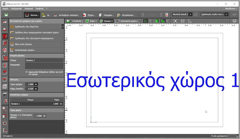Image resolution: width=240 pixels, height=139 pixels.
Task: Select the ceiling box sidebar tool
Action: (x=5, y=79)
